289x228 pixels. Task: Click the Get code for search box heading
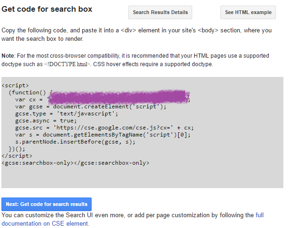(x=47, y=9)
